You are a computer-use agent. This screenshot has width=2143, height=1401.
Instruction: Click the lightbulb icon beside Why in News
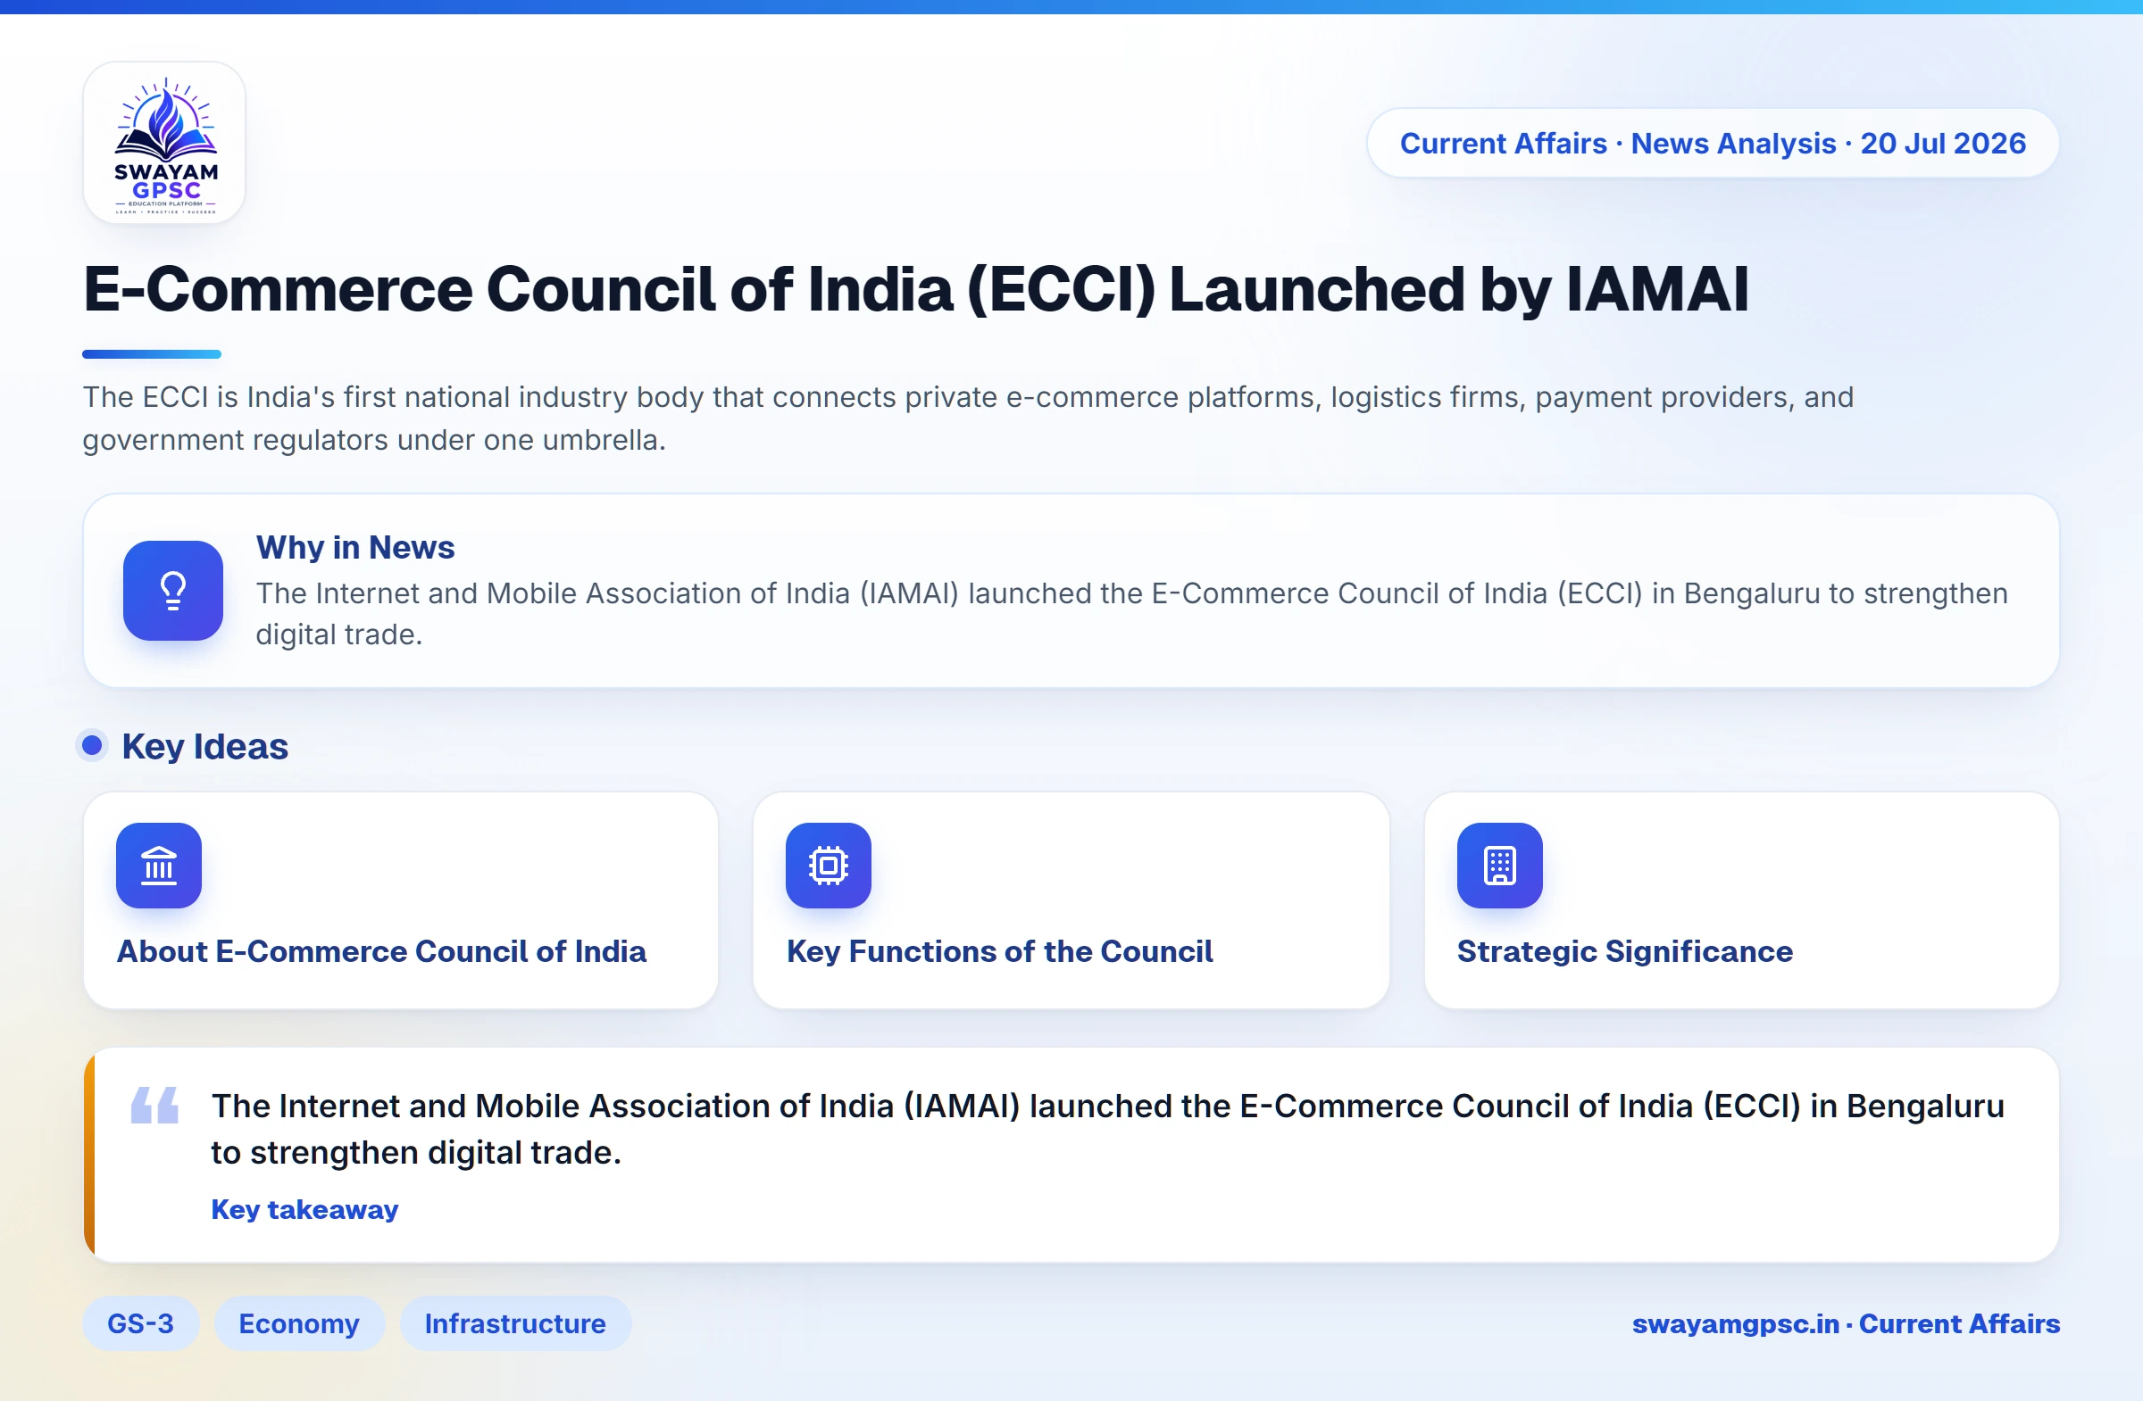(173, 590)
